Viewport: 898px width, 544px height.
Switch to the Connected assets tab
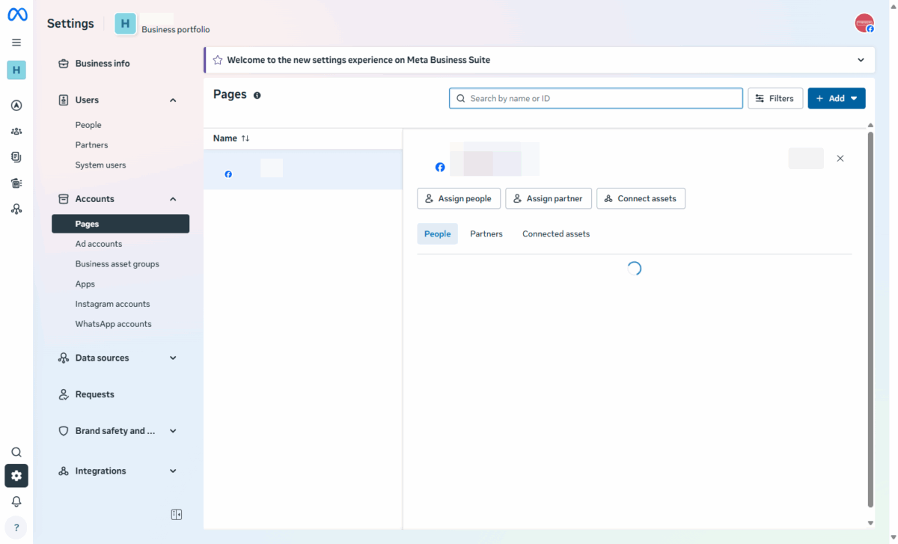coord(555,234)
